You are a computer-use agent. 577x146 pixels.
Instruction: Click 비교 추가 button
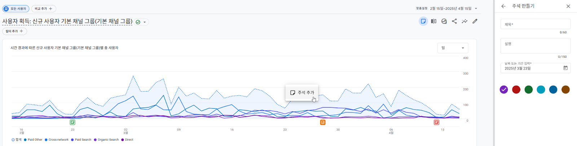pyautogui.click(x=44, y=9)
